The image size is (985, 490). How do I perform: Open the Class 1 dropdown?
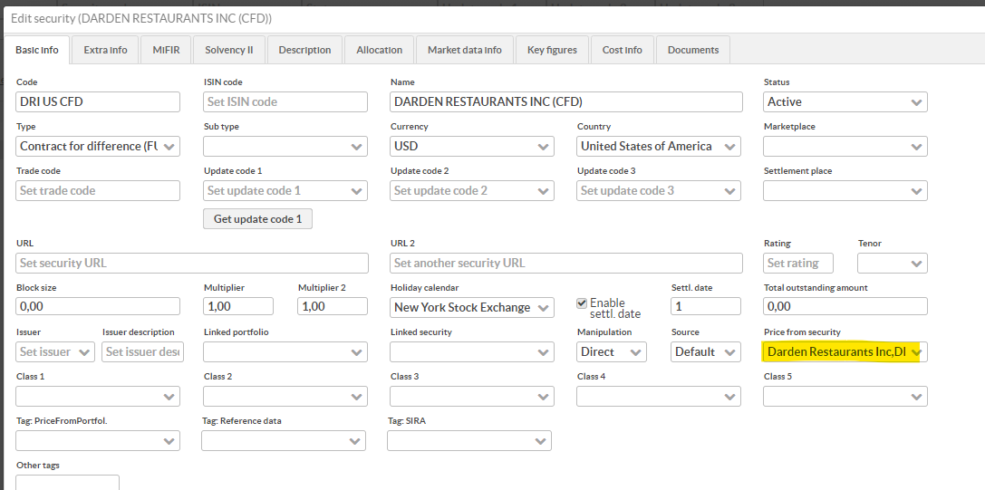pos(98,397)
